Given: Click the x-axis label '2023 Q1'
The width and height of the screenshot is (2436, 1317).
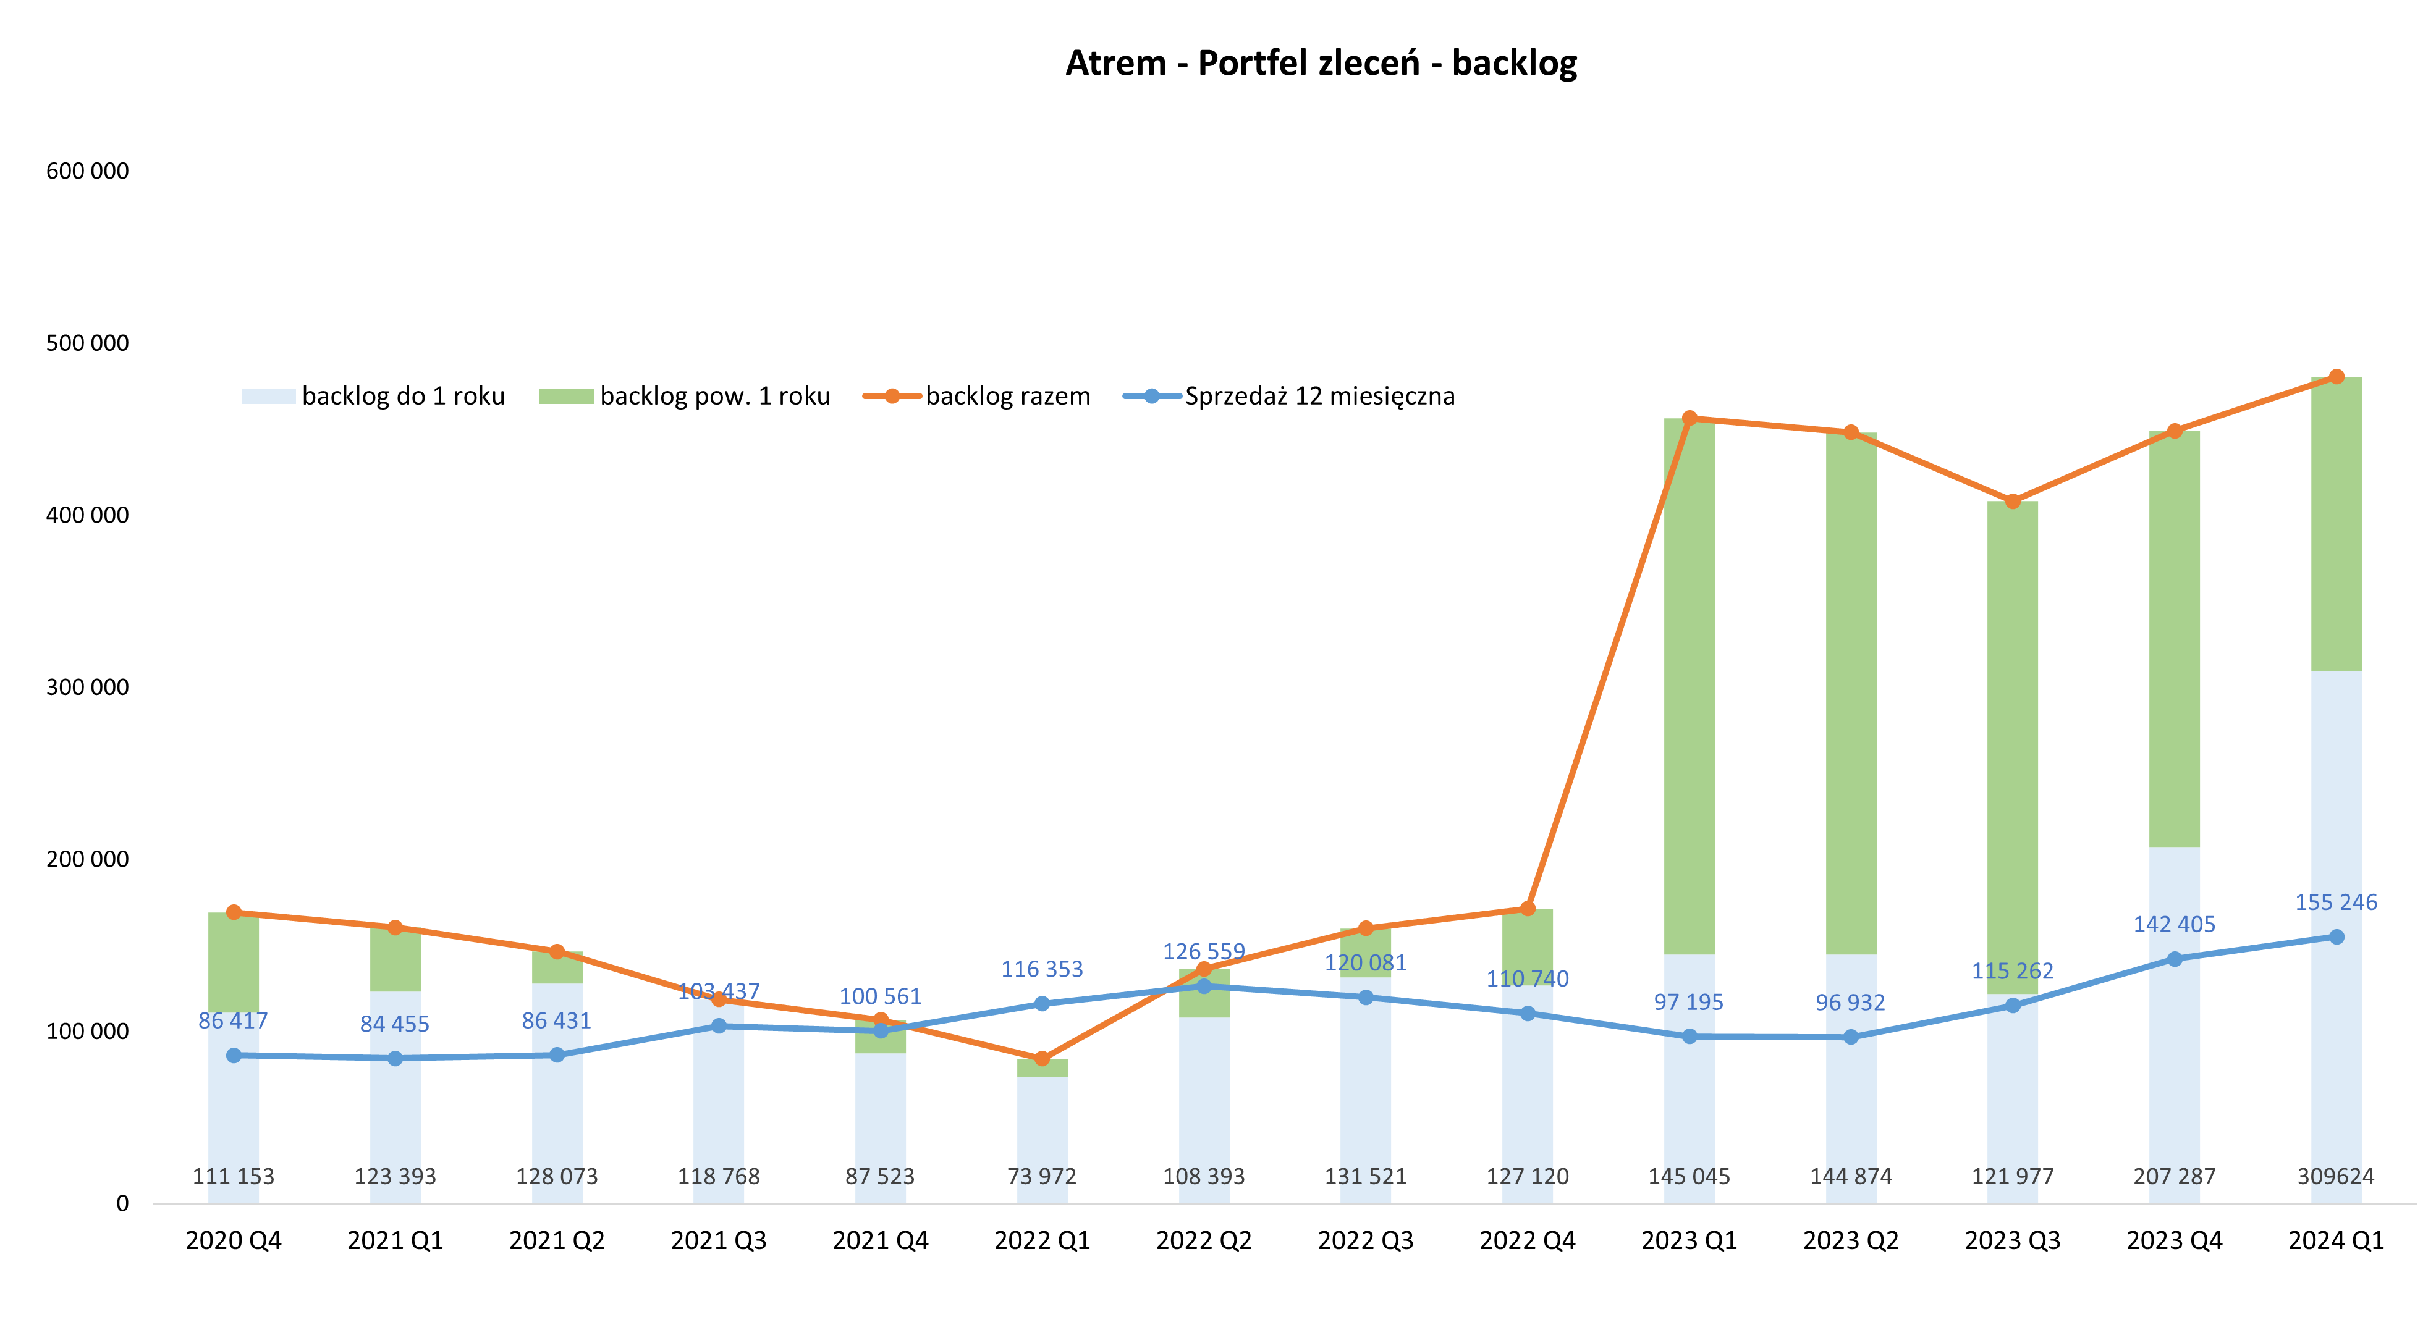Looking at the screenshot, I should (x=1689, y=1240).
